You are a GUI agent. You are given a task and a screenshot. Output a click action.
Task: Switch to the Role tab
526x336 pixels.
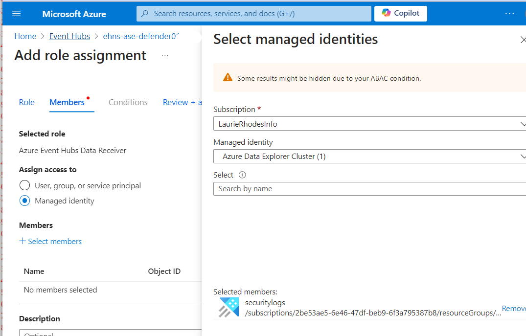coord(26,102)
